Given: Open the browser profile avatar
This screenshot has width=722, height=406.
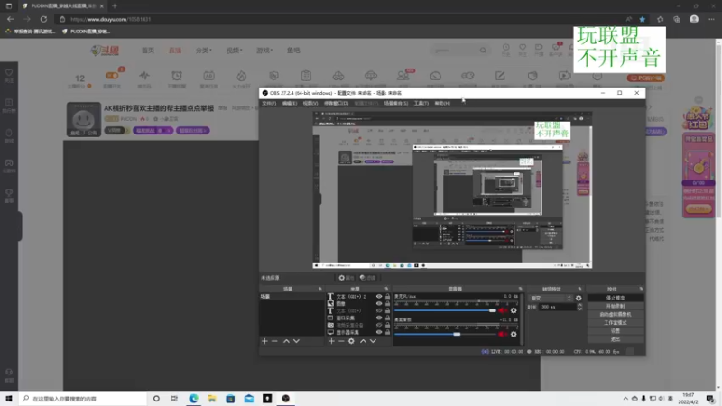Looking at the screenshot, I should click(694, 19).
